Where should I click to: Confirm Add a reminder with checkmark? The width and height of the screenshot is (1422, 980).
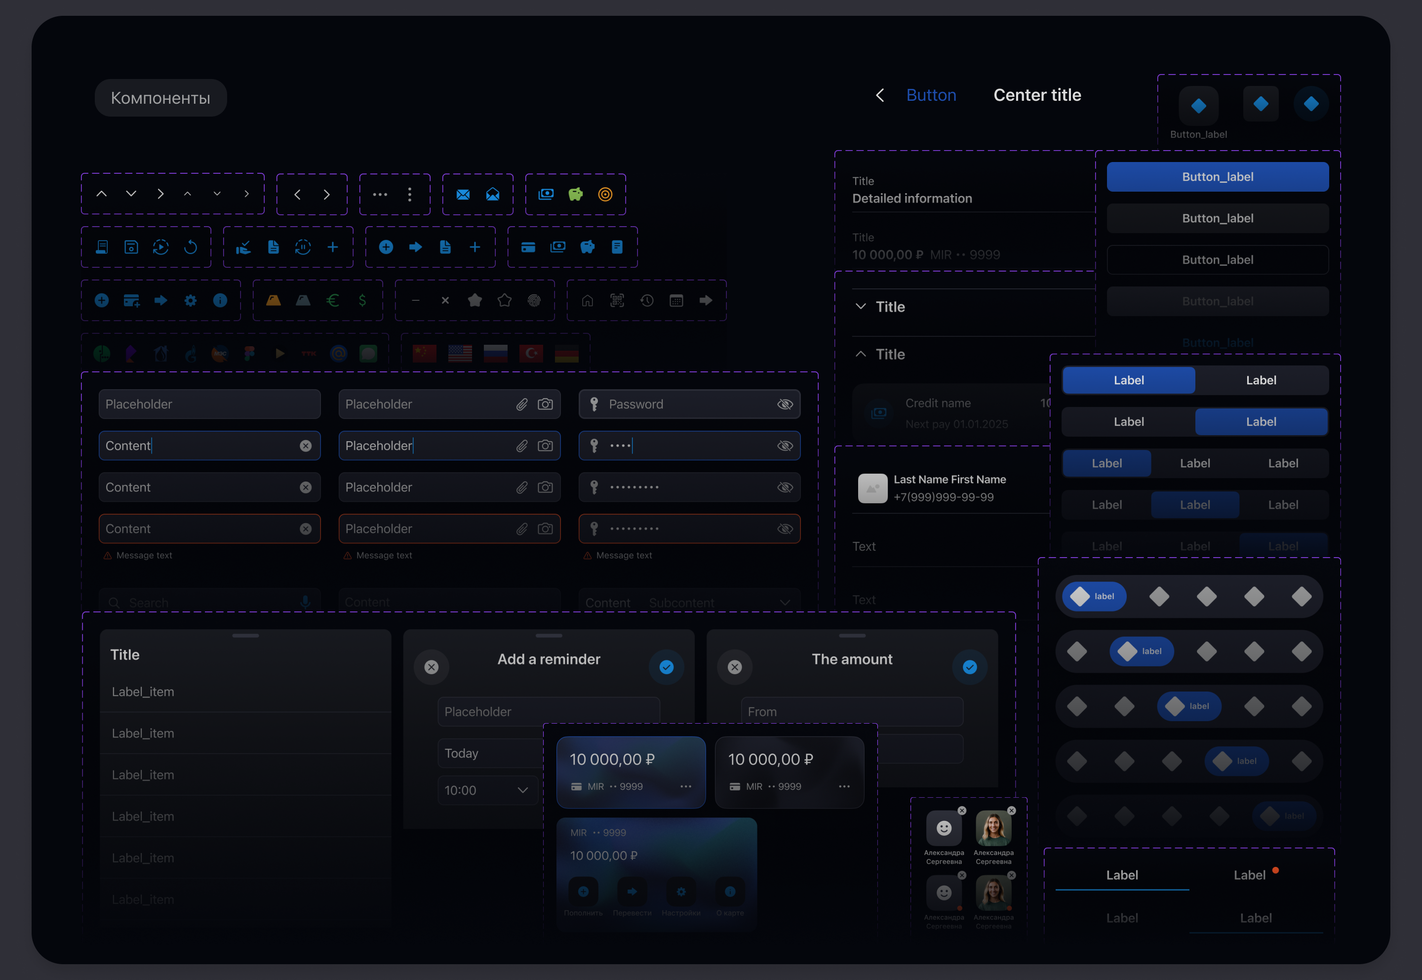tap(666, 667)
